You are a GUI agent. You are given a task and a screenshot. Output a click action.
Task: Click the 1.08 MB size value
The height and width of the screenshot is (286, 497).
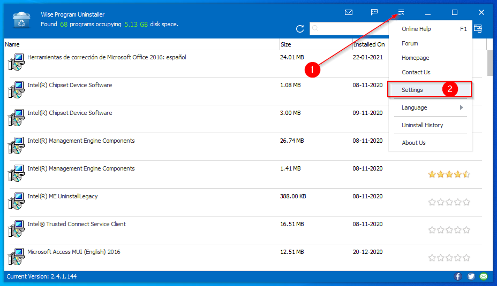tap(290, 85)
